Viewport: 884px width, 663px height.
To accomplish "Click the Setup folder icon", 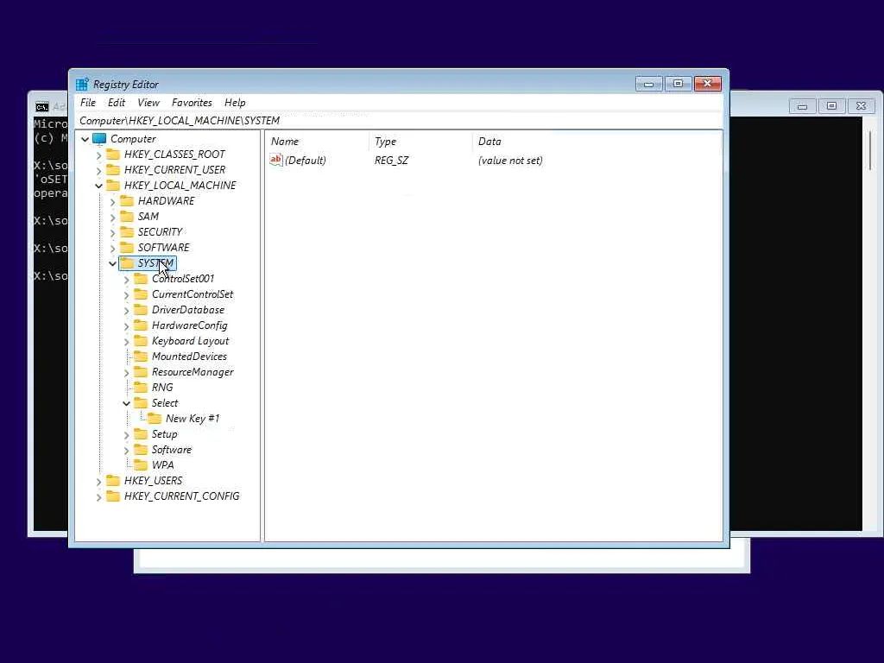I will pos(141,434).
